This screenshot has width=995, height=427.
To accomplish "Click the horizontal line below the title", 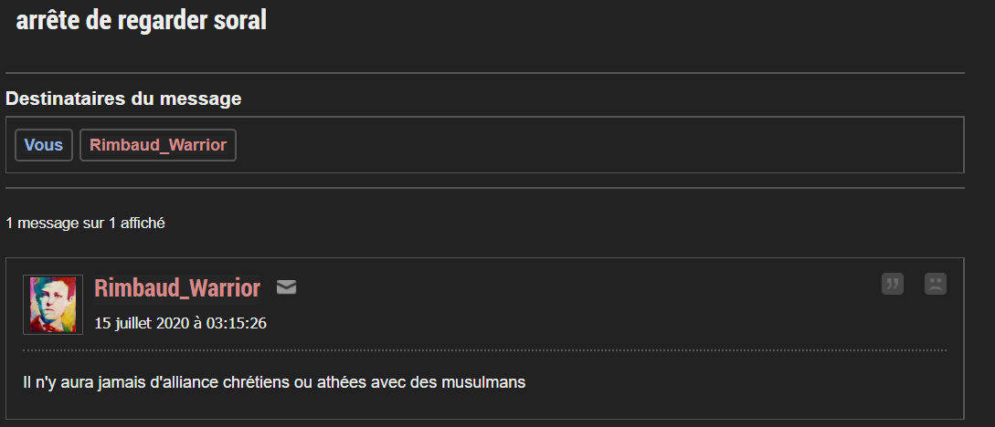I will 484,72.
